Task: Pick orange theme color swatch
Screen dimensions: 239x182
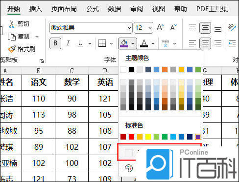Action: pyautogui.click(x=165, y=70)
